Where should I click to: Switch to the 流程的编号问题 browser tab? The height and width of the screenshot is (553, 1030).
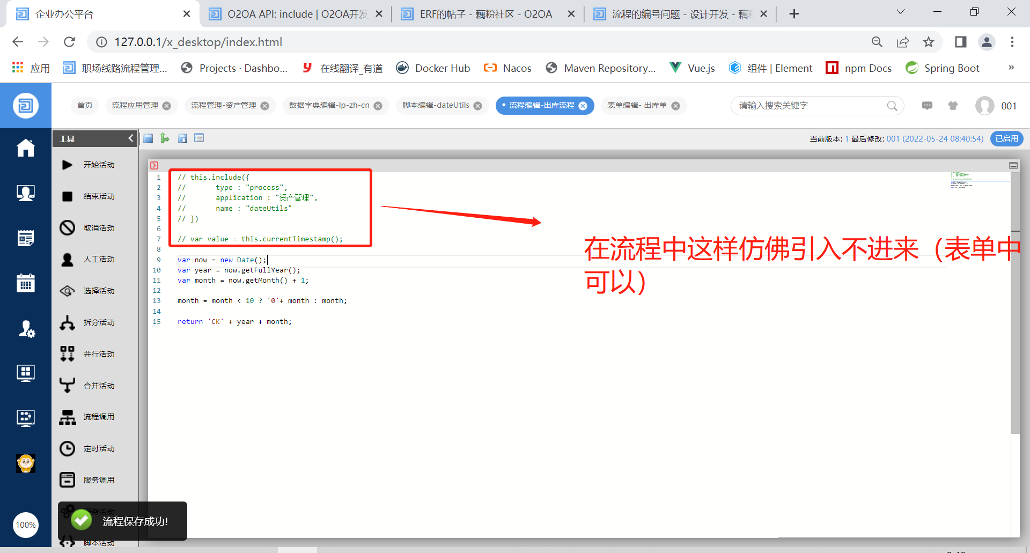pos(681,14)
